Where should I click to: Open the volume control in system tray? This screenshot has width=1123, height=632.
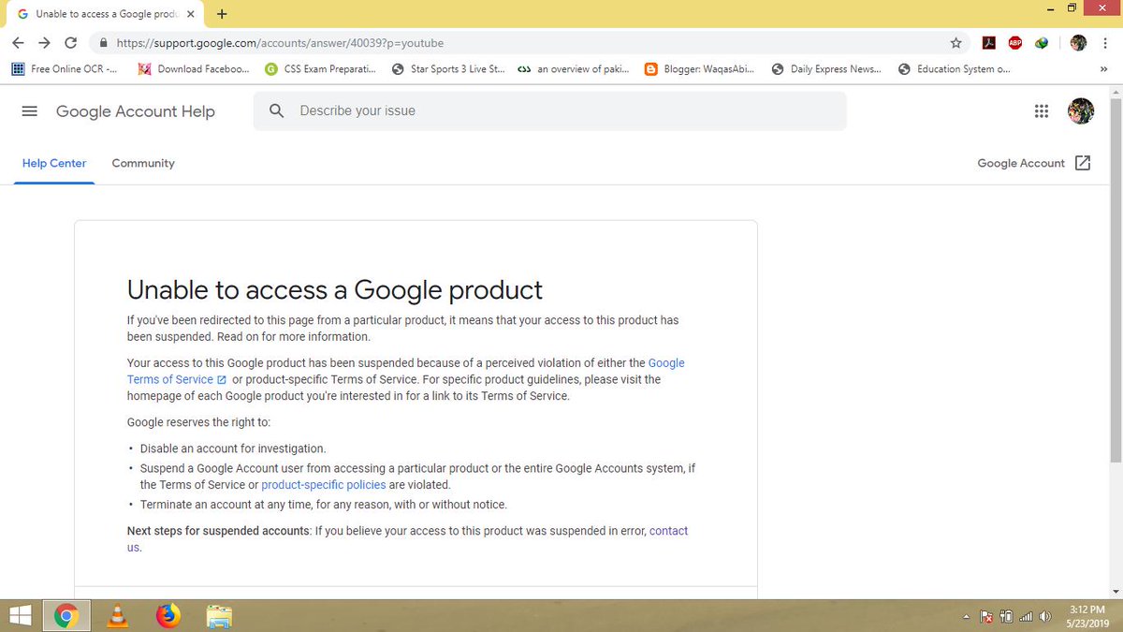point(1044,616)
